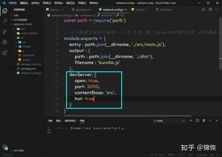Expand the dist folder
The height and width of the screenshot is (157, 222).
pos(14,29)
